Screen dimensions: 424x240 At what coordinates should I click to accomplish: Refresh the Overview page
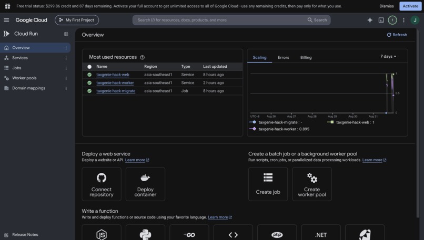[x=397, y=35]
